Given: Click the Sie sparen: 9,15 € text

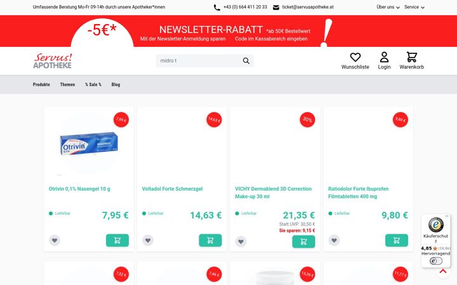Looking at the screenshot, I should pos(297,231).
